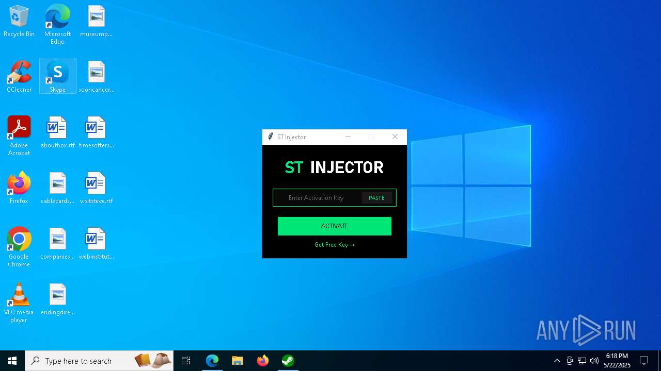Open the notification center icon
661x371 pixels.
click(644, 361)
